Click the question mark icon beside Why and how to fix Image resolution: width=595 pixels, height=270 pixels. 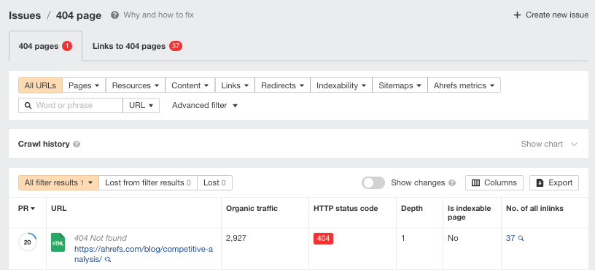(114, 15)
